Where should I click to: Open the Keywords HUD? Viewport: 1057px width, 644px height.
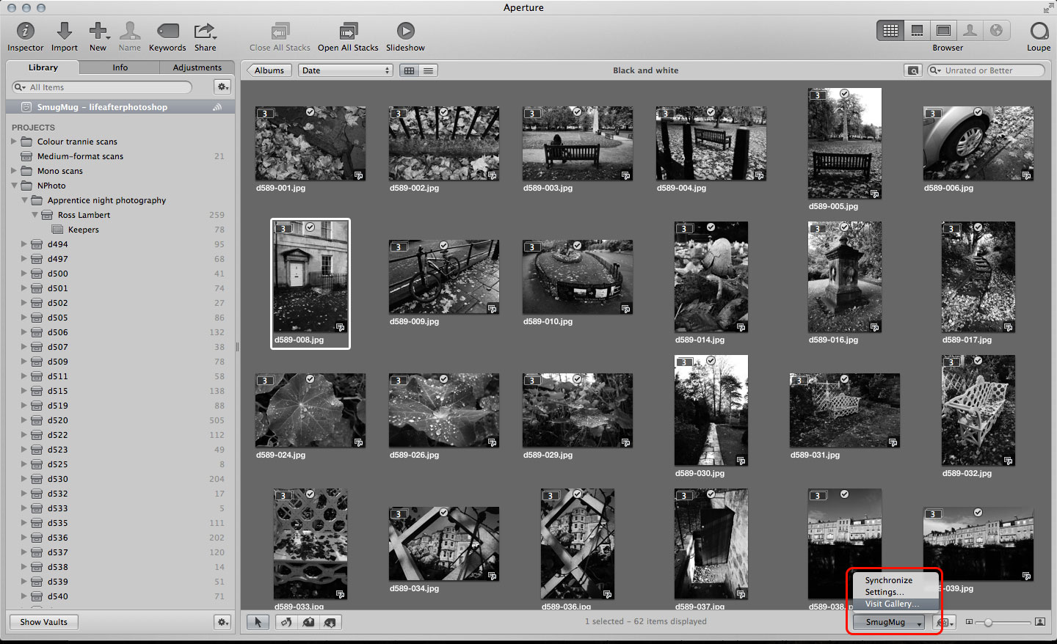click(167, 31)
